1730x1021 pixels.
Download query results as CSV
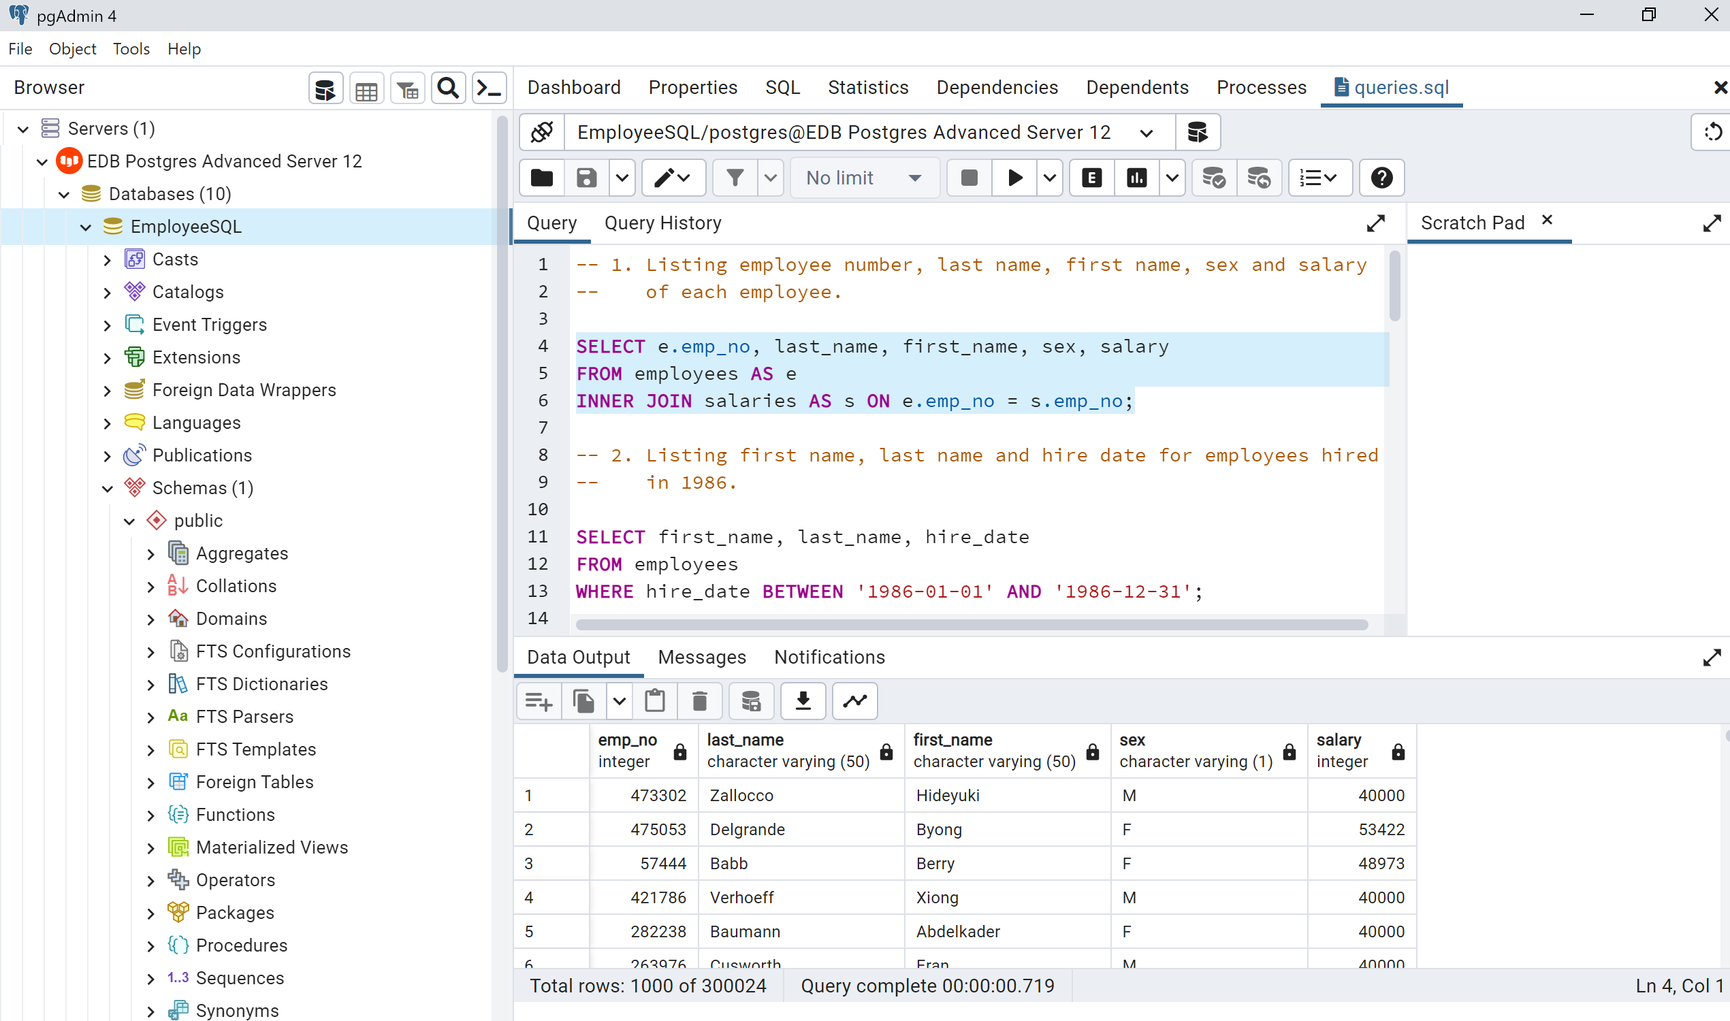click(x=803, y=701)
